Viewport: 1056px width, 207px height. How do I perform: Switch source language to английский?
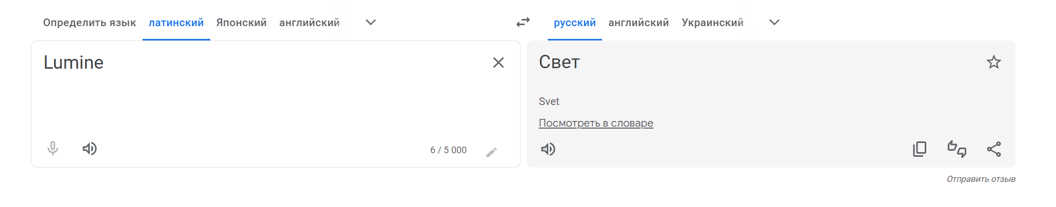click(309, 23)
